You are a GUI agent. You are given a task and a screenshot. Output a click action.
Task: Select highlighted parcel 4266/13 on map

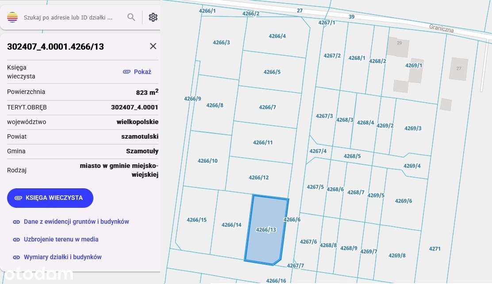coord(266,230)
